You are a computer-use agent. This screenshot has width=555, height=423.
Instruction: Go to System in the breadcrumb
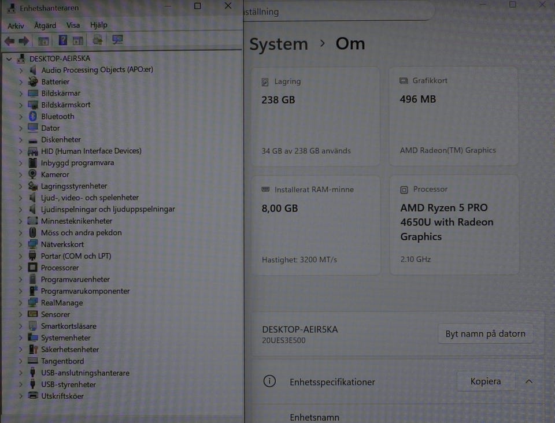point(279,44)
